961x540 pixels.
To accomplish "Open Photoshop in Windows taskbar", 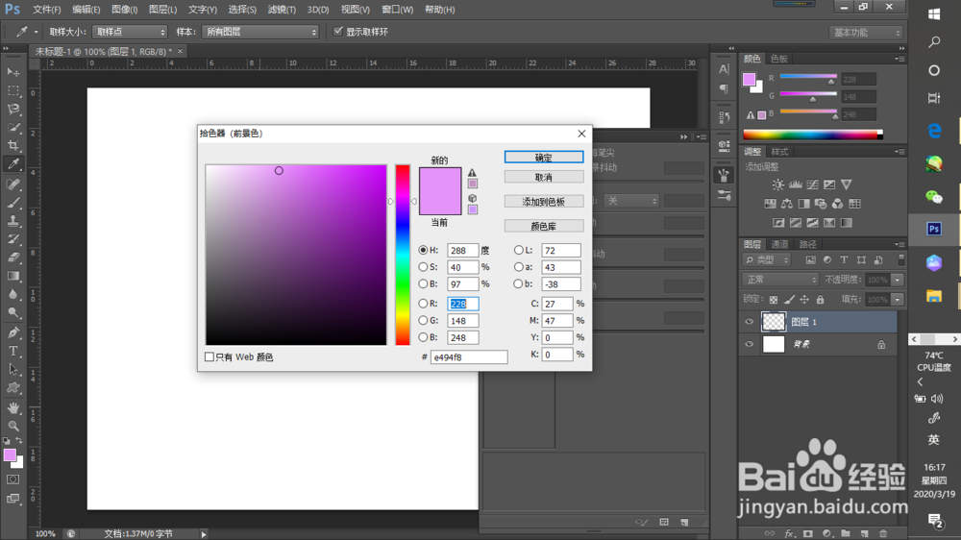I will click(x=934, y=229).
